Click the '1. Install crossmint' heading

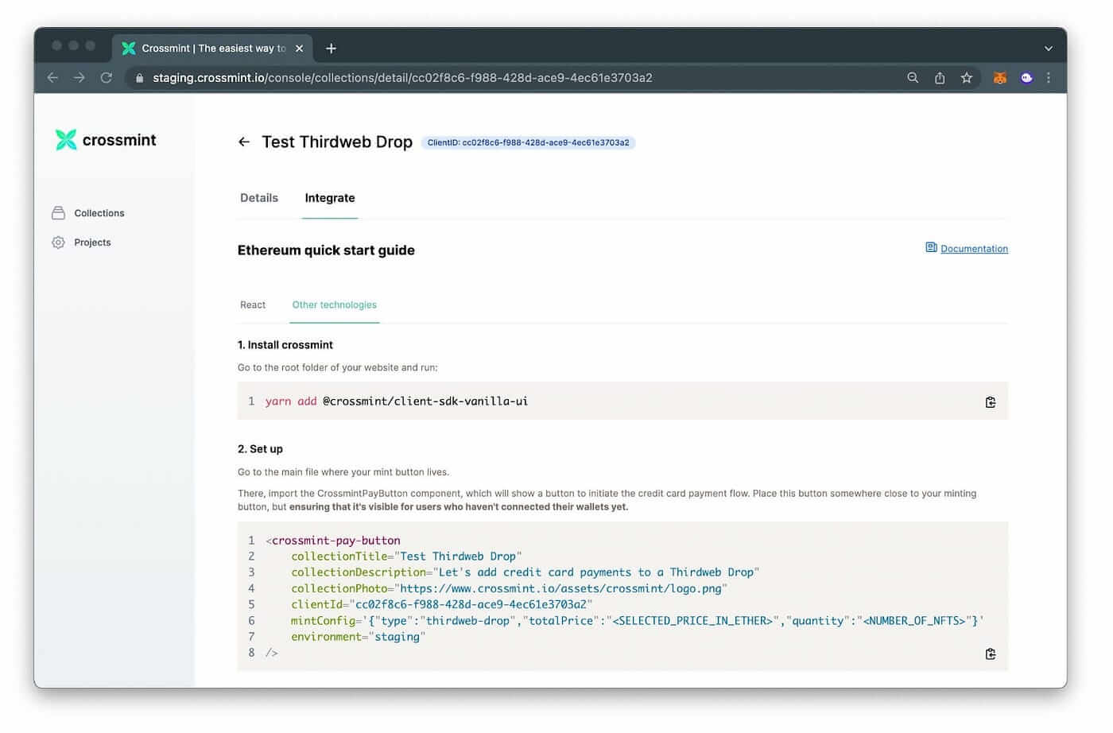coord(285,345)
